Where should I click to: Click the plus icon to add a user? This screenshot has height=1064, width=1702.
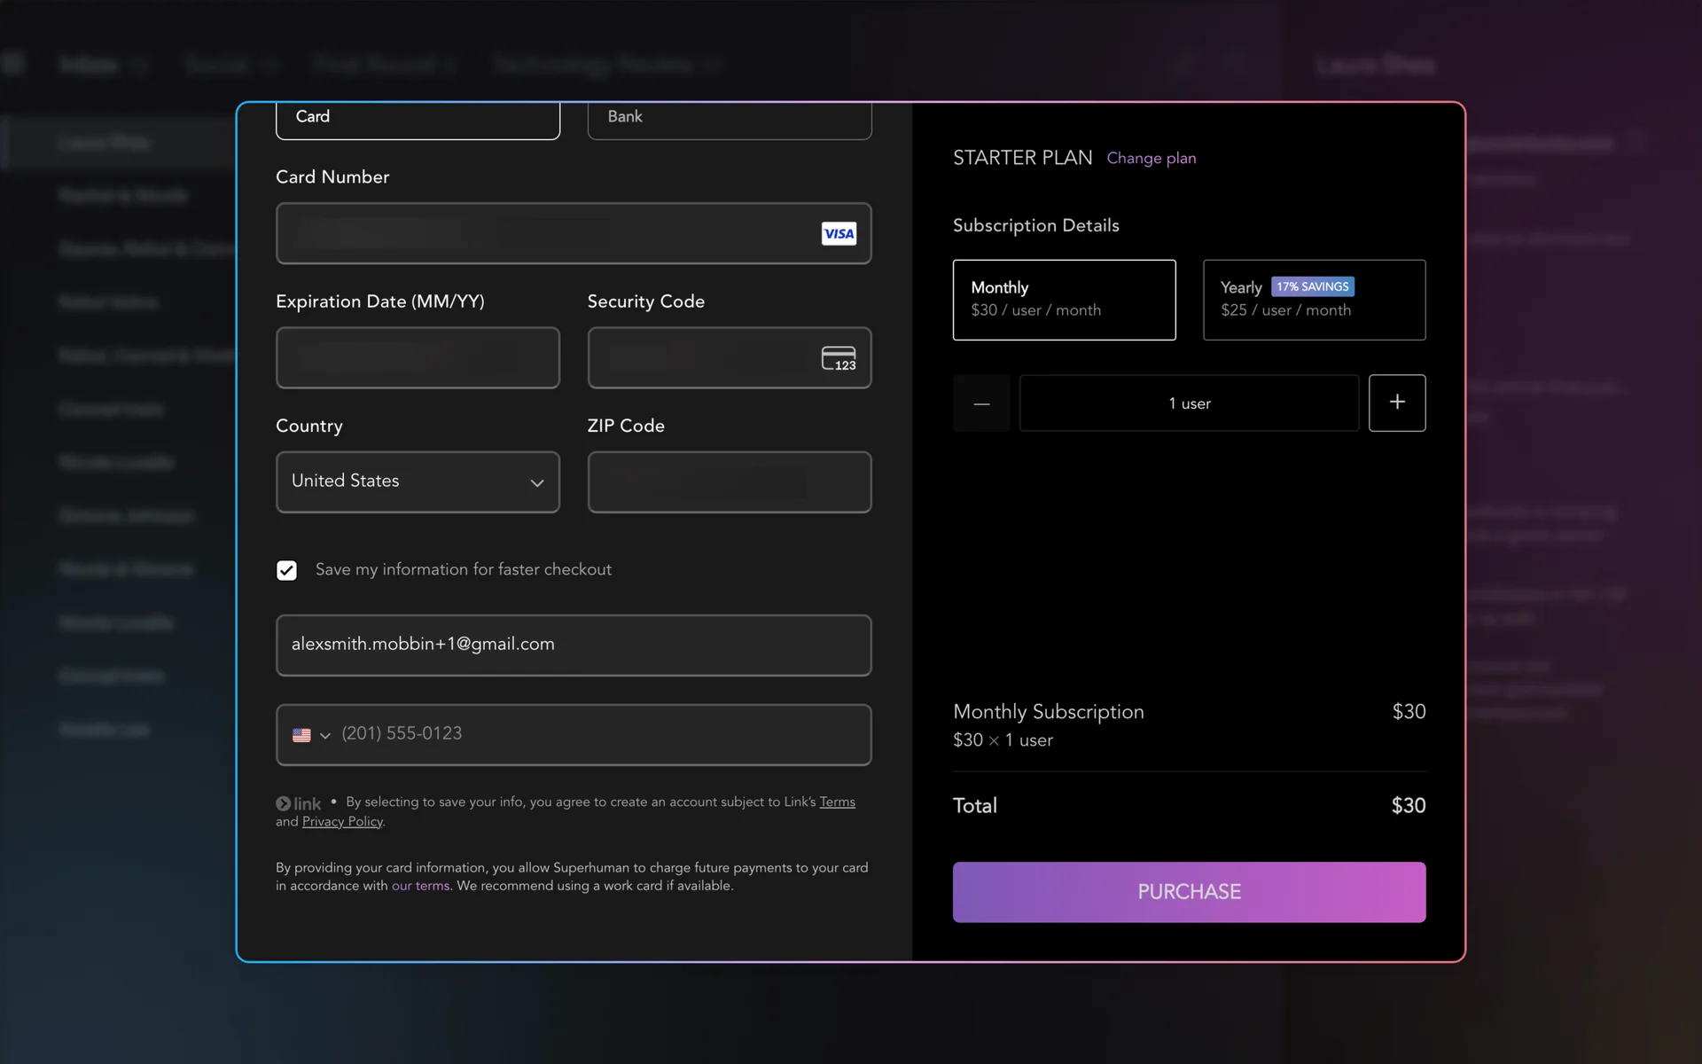pyautogui.click(x=1396, y=403)
